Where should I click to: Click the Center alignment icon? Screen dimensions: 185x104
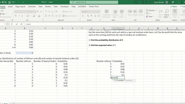49,16
